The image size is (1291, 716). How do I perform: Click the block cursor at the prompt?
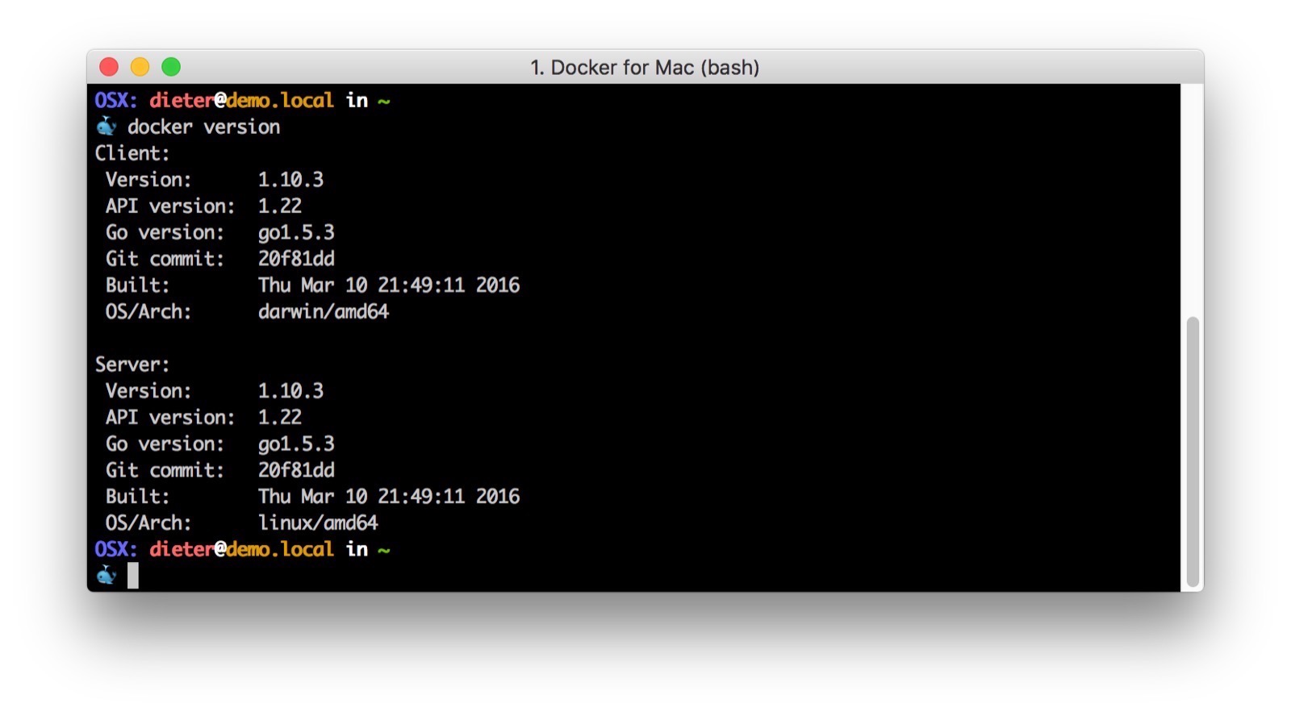coord(133,576)
